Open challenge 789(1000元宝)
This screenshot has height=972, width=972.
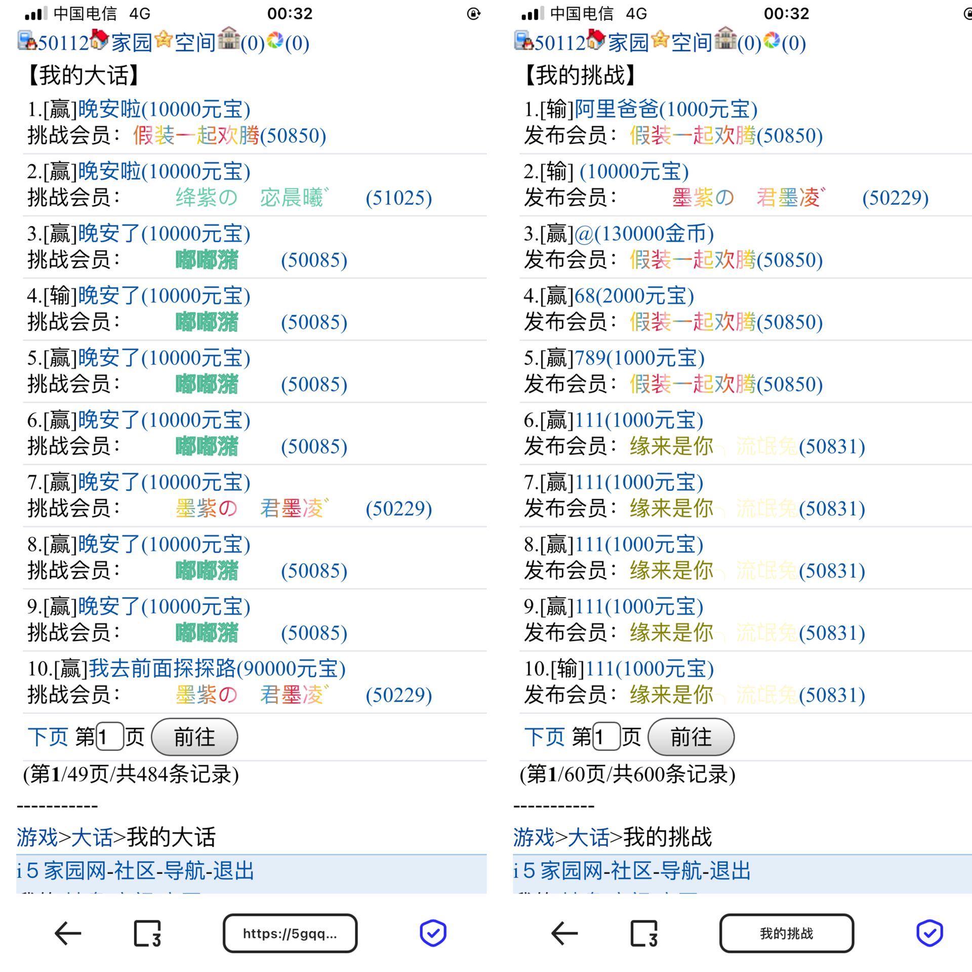click(639, 358)
